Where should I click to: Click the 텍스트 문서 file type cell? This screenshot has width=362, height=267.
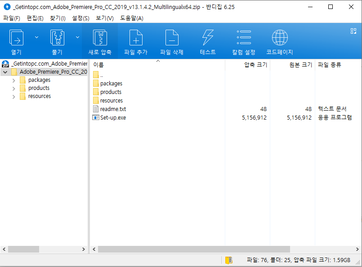click(332, 109)
